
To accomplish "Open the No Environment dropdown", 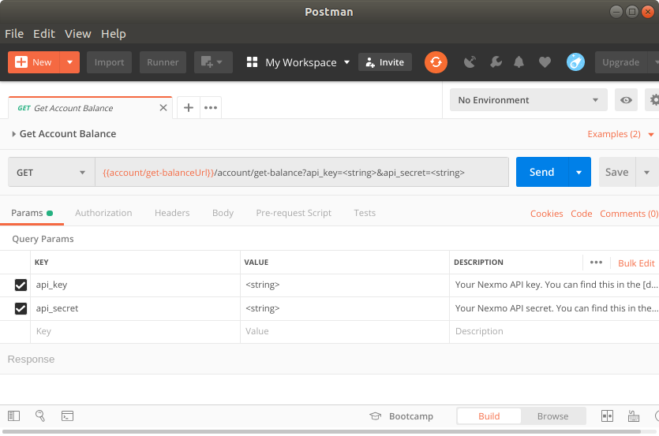I will tap(528, 100).
